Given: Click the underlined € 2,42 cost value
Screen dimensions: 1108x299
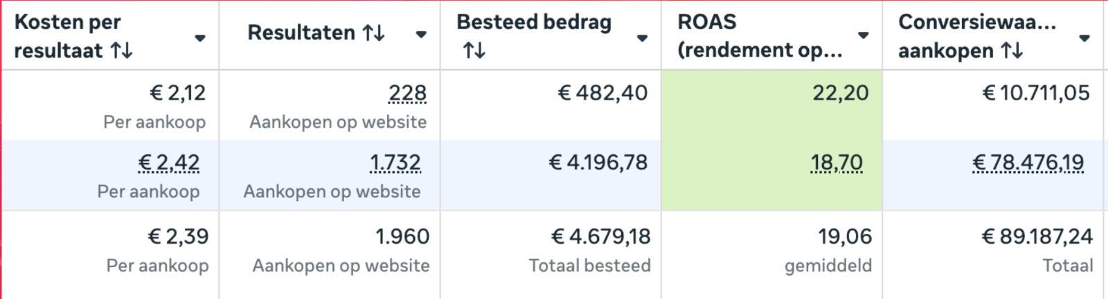Looking at the screenshot, I should [169, 163].
